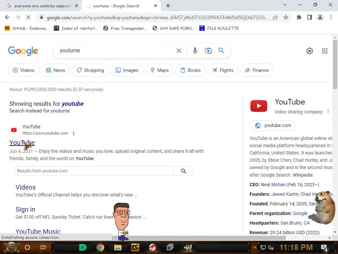Search instead for youtume
Viewport: 338px width, 254px height.
(60, 111)
